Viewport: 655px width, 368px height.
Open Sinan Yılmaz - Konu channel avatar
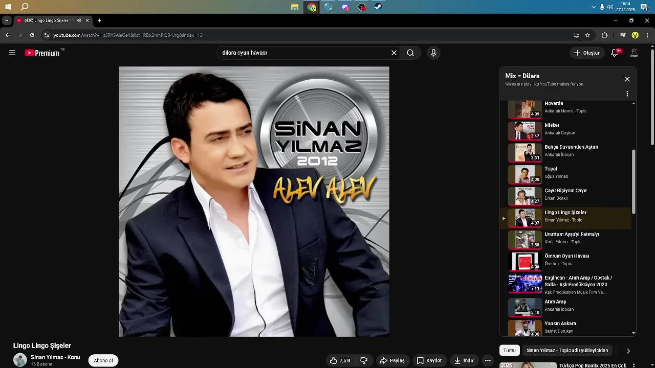pos(20,360)
